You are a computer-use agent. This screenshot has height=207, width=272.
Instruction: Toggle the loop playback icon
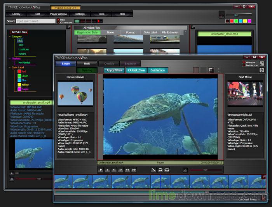167,170
